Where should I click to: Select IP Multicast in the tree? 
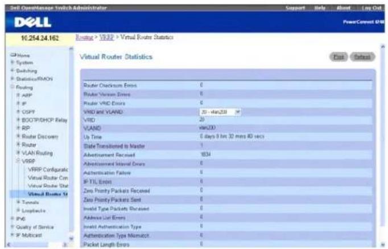(x=28, y=235)
